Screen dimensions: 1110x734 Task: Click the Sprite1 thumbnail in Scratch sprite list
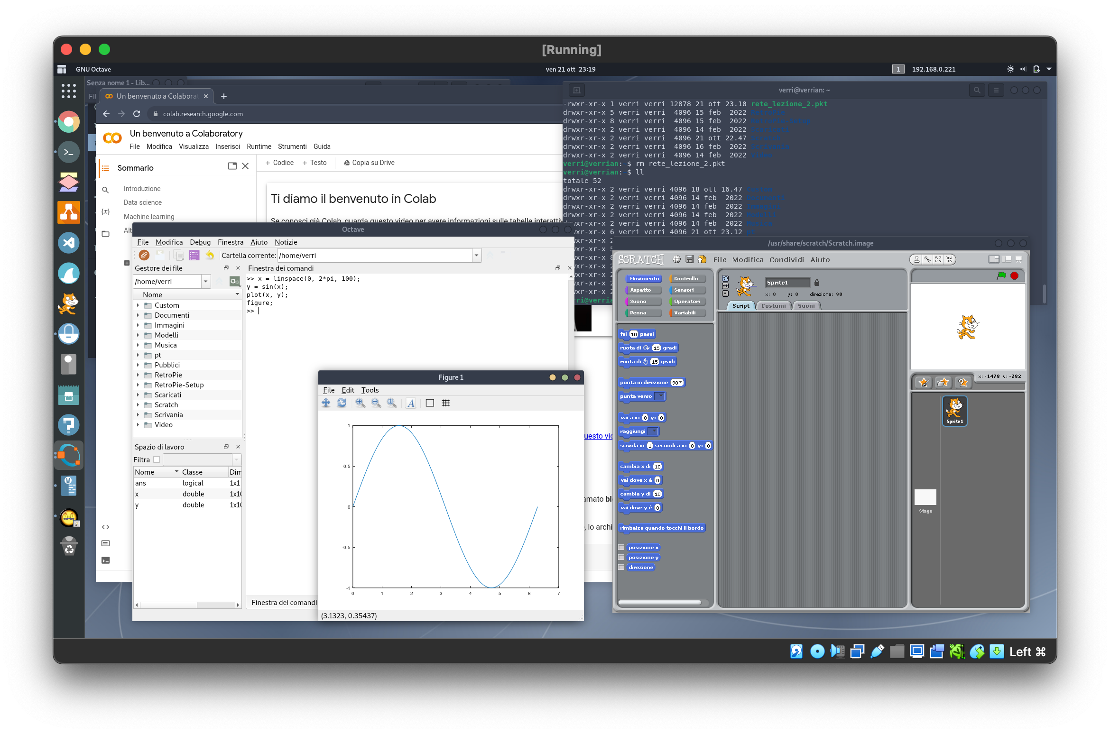954,411
